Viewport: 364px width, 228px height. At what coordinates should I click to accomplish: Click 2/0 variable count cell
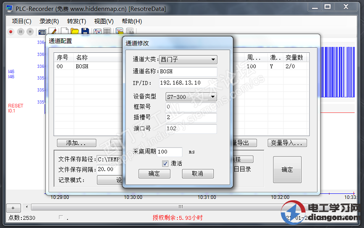click(290, 66)
